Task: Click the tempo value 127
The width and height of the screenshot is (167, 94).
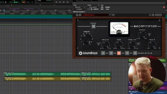Action: coord(32,2)
